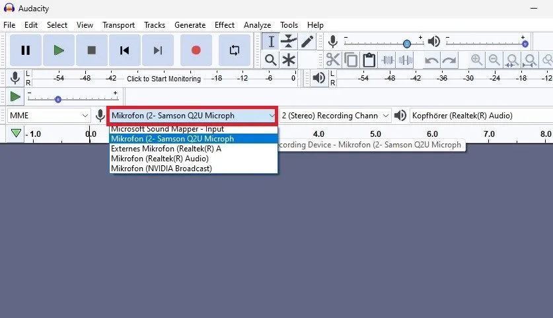Minimize the Audacity window

tap(534, 8)
